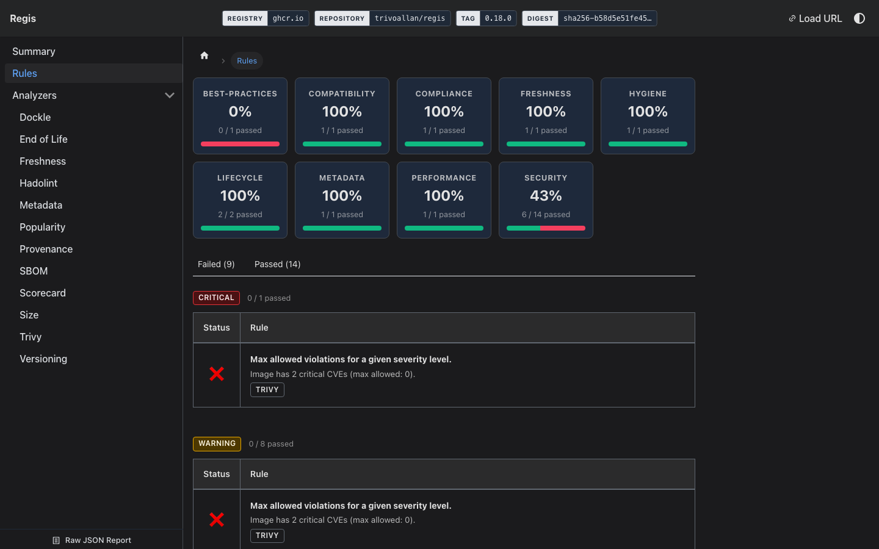Click the CRITICAL severity badge
The image size is (879, 549).
216,298
